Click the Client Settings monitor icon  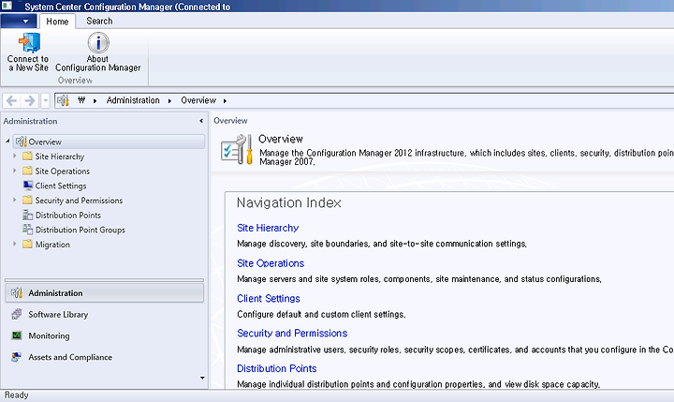[28, 186]
